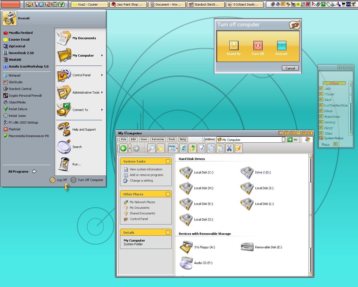Expand the Control Panel submenu in Start menu
The height and width of the screenshot is (287, 358).
click(x=102, y=75)
